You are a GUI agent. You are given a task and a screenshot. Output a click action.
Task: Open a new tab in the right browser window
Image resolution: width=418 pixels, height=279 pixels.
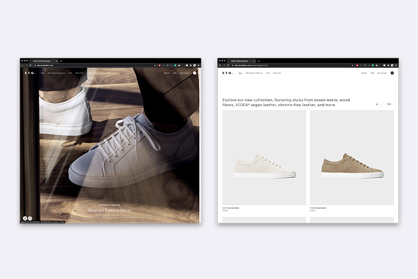click(x=259, y=60)
